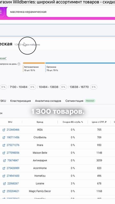Open external link icon for SKU 190711456
The width and height of the screenshot is (115, 204).
(x=4, y=137)
